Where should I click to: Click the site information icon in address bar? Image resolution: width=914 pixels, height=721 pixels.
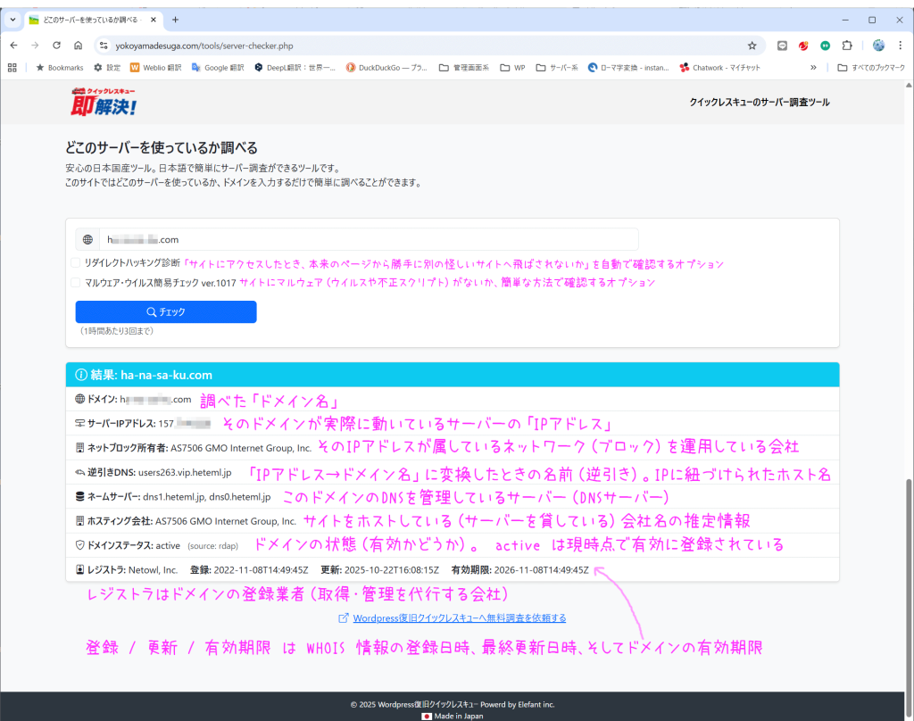pyautogui.click(x=103, y=46)
